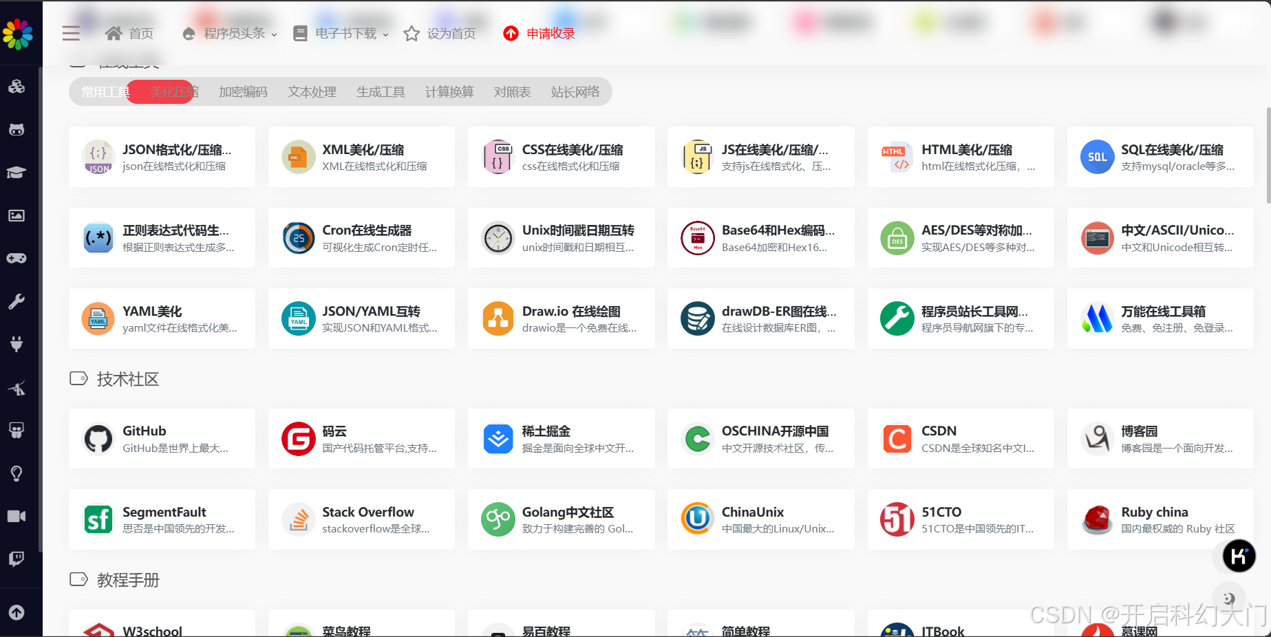Click the scroll-to-top arrow icon in the sidebar

pos(17,612)
